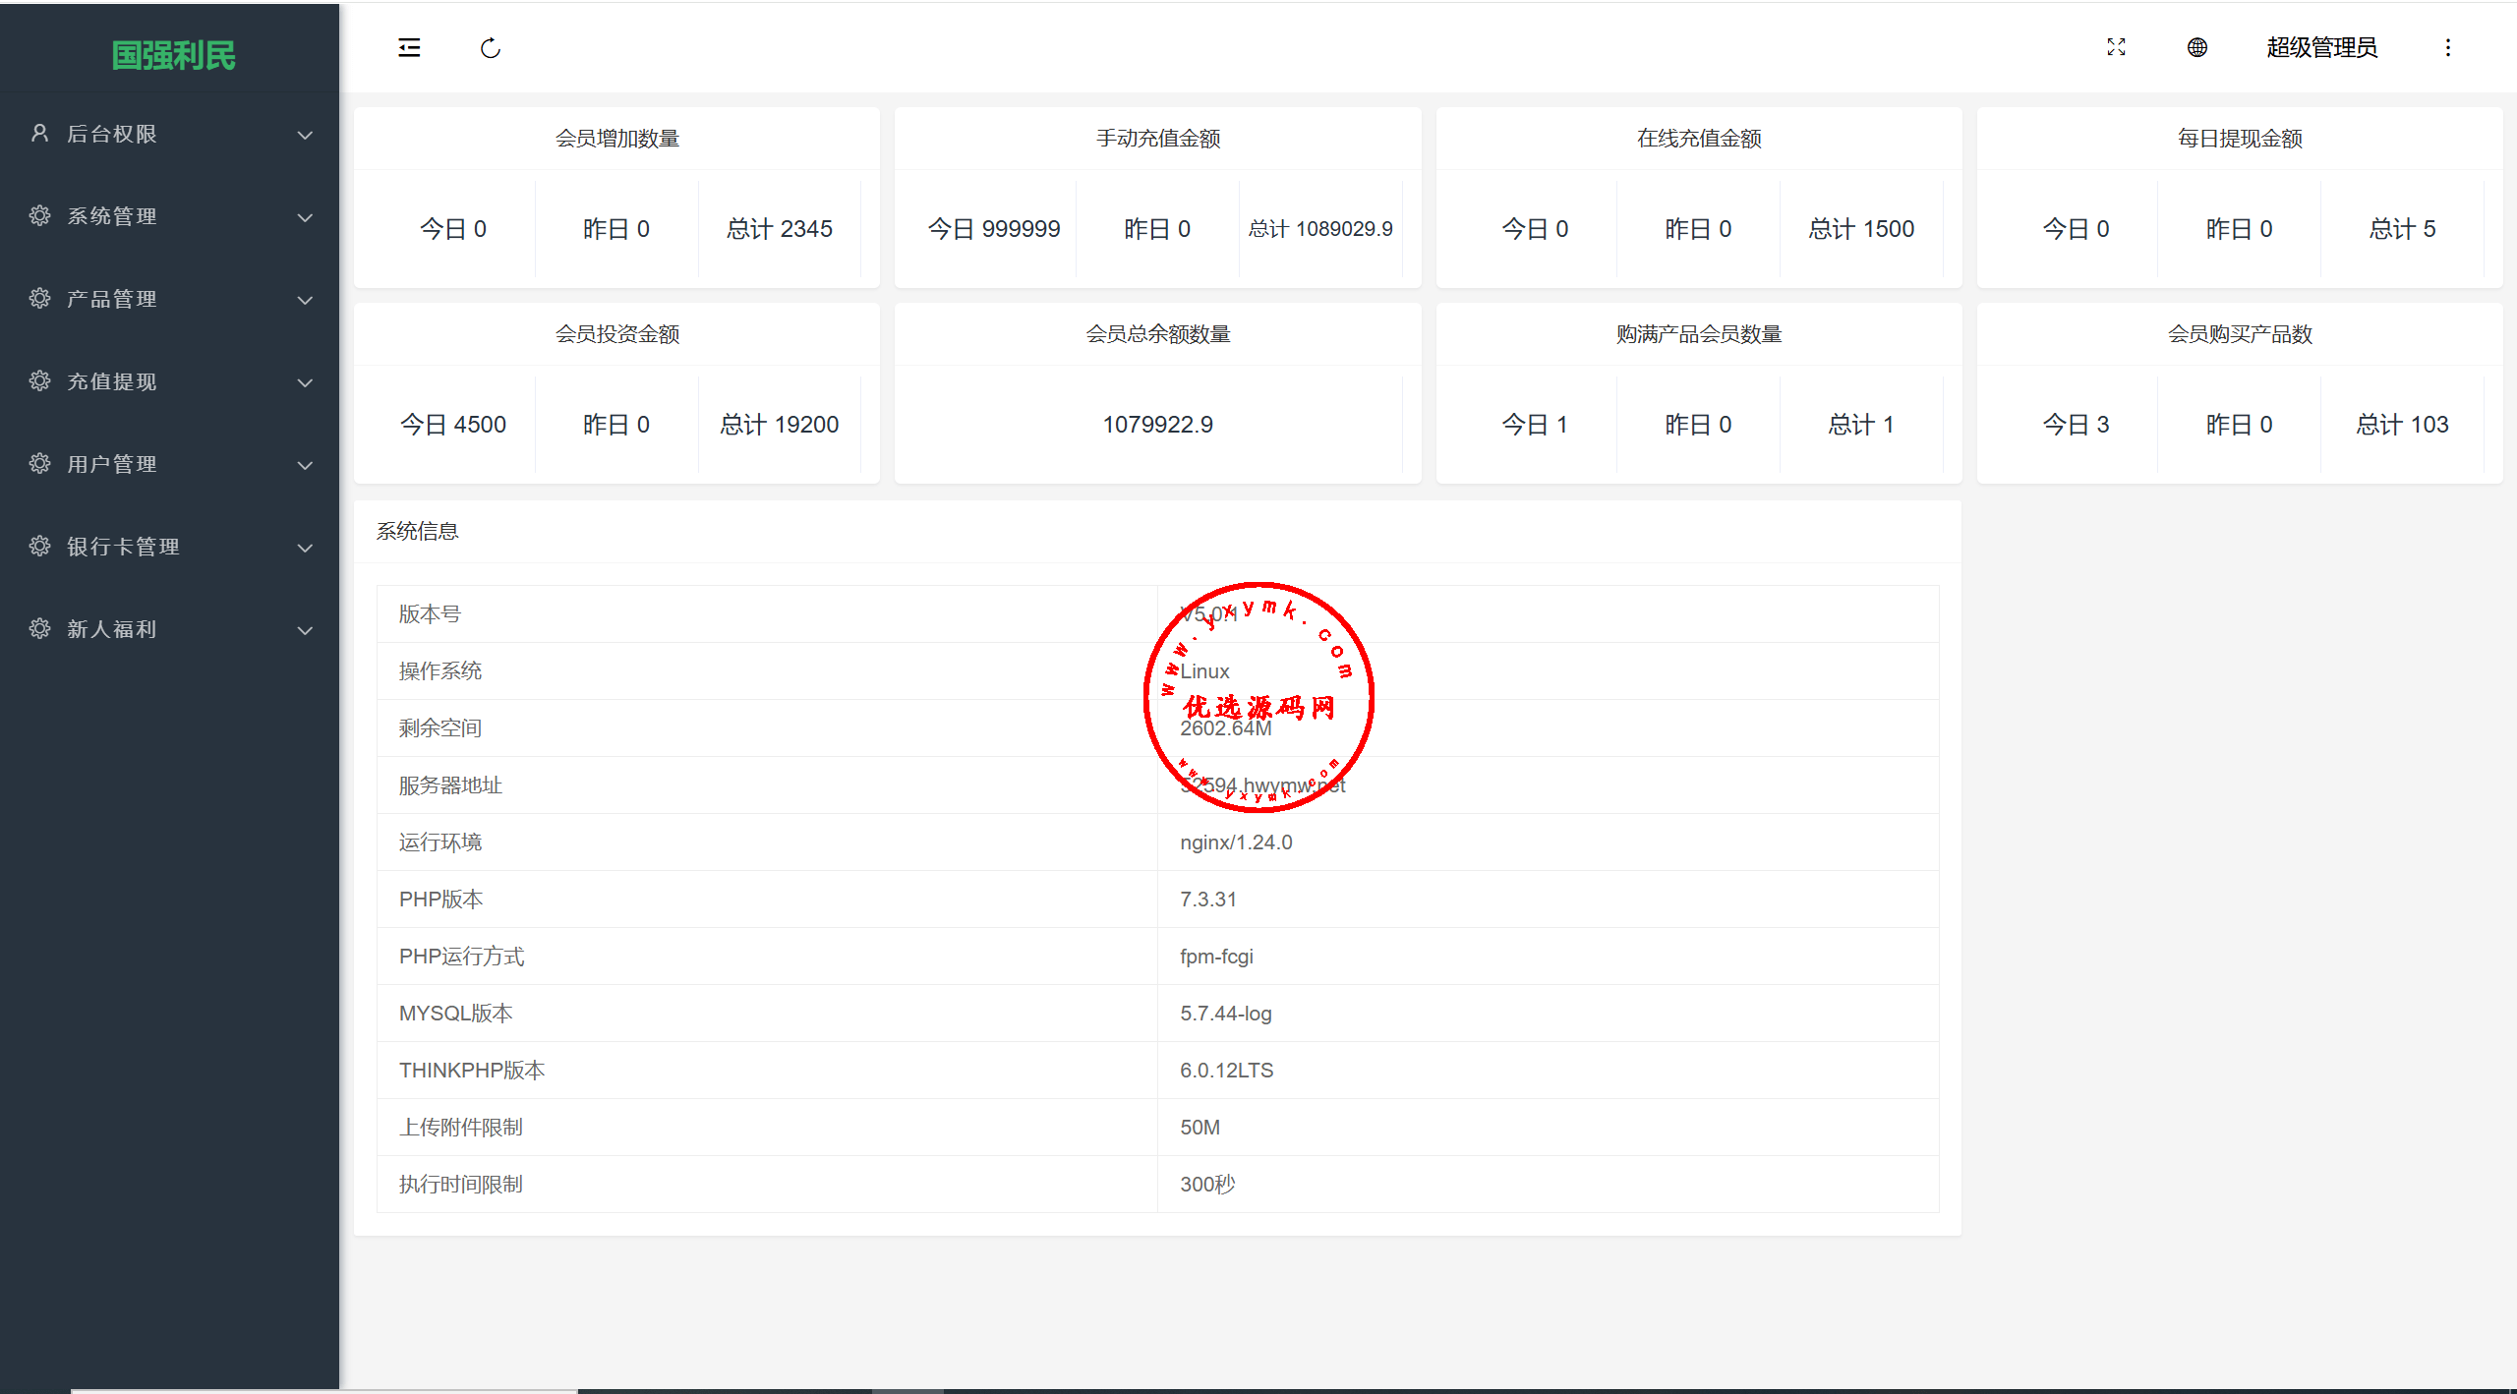Click 总计 103 in 会员购买产品数 card
This screenshot has height=1394, width=2517.
coord(2402,425)
